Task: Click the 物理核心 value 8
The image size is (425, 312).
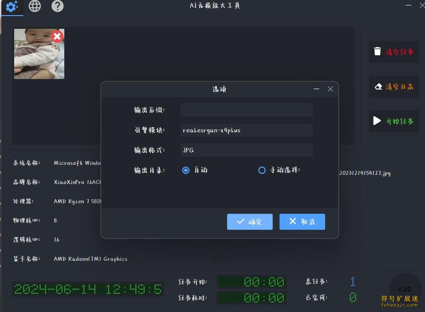Action: click(55, 221)
